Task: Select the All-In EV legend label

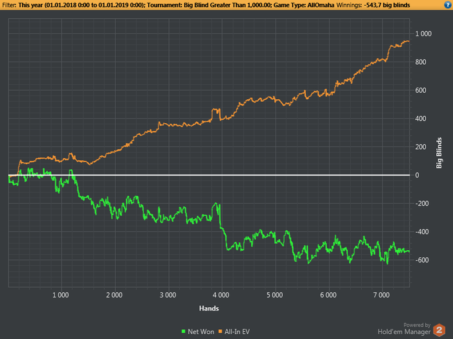Action: [237, 332]
